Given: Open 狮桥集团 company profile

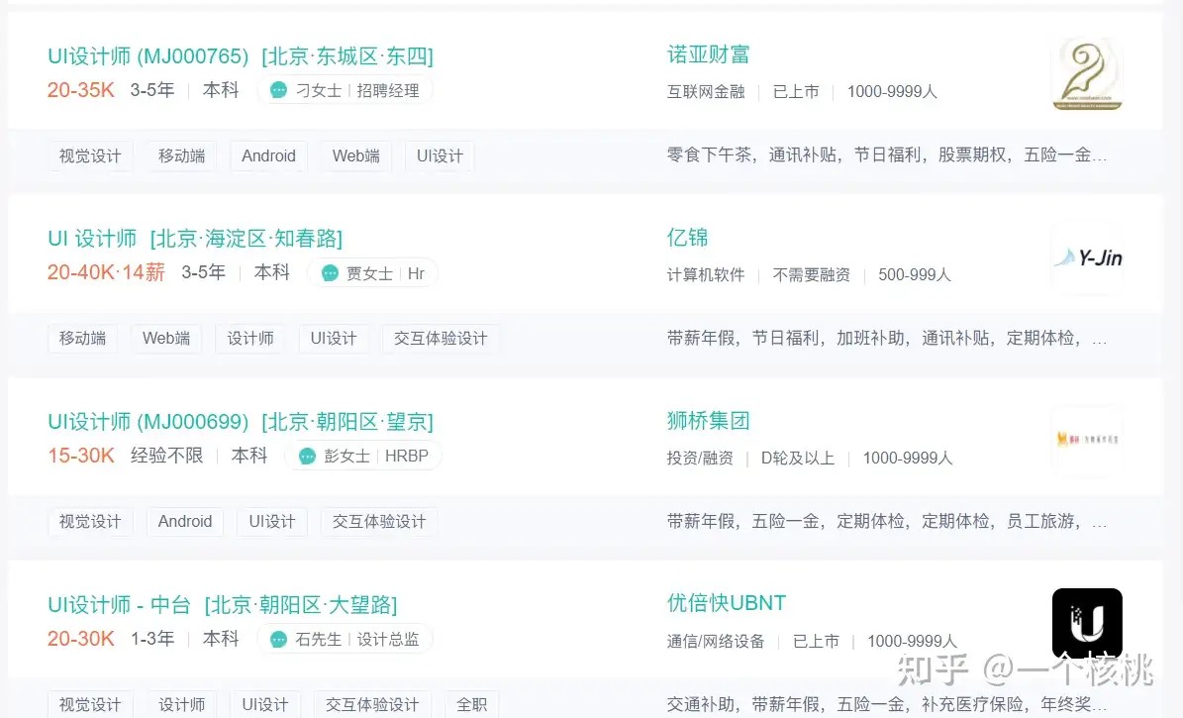Looking at the screenshot, I should click(708, 421).
